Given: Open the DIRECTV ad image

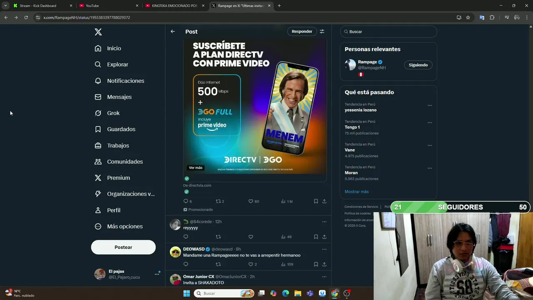Looking at the screenshot, I should click(255, 106).
